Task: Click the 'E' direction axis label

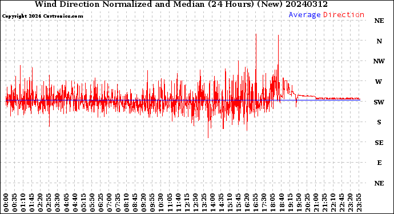Action: pos(379,163)
